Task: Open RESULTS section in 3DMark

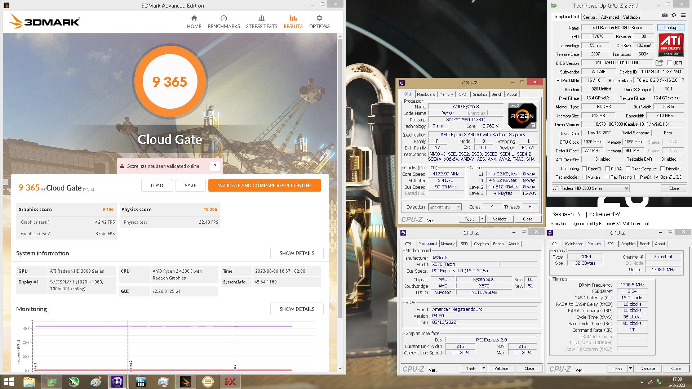Action: (293, 22)
